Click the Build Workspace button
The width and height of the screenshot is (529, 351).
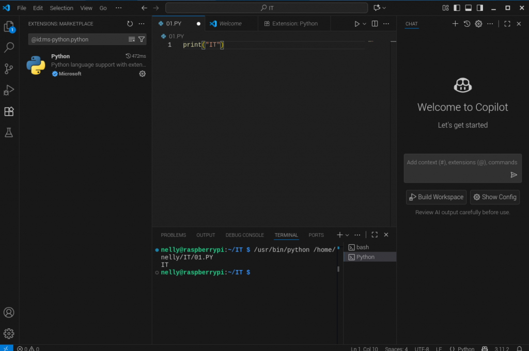click(x=436, y=197)
